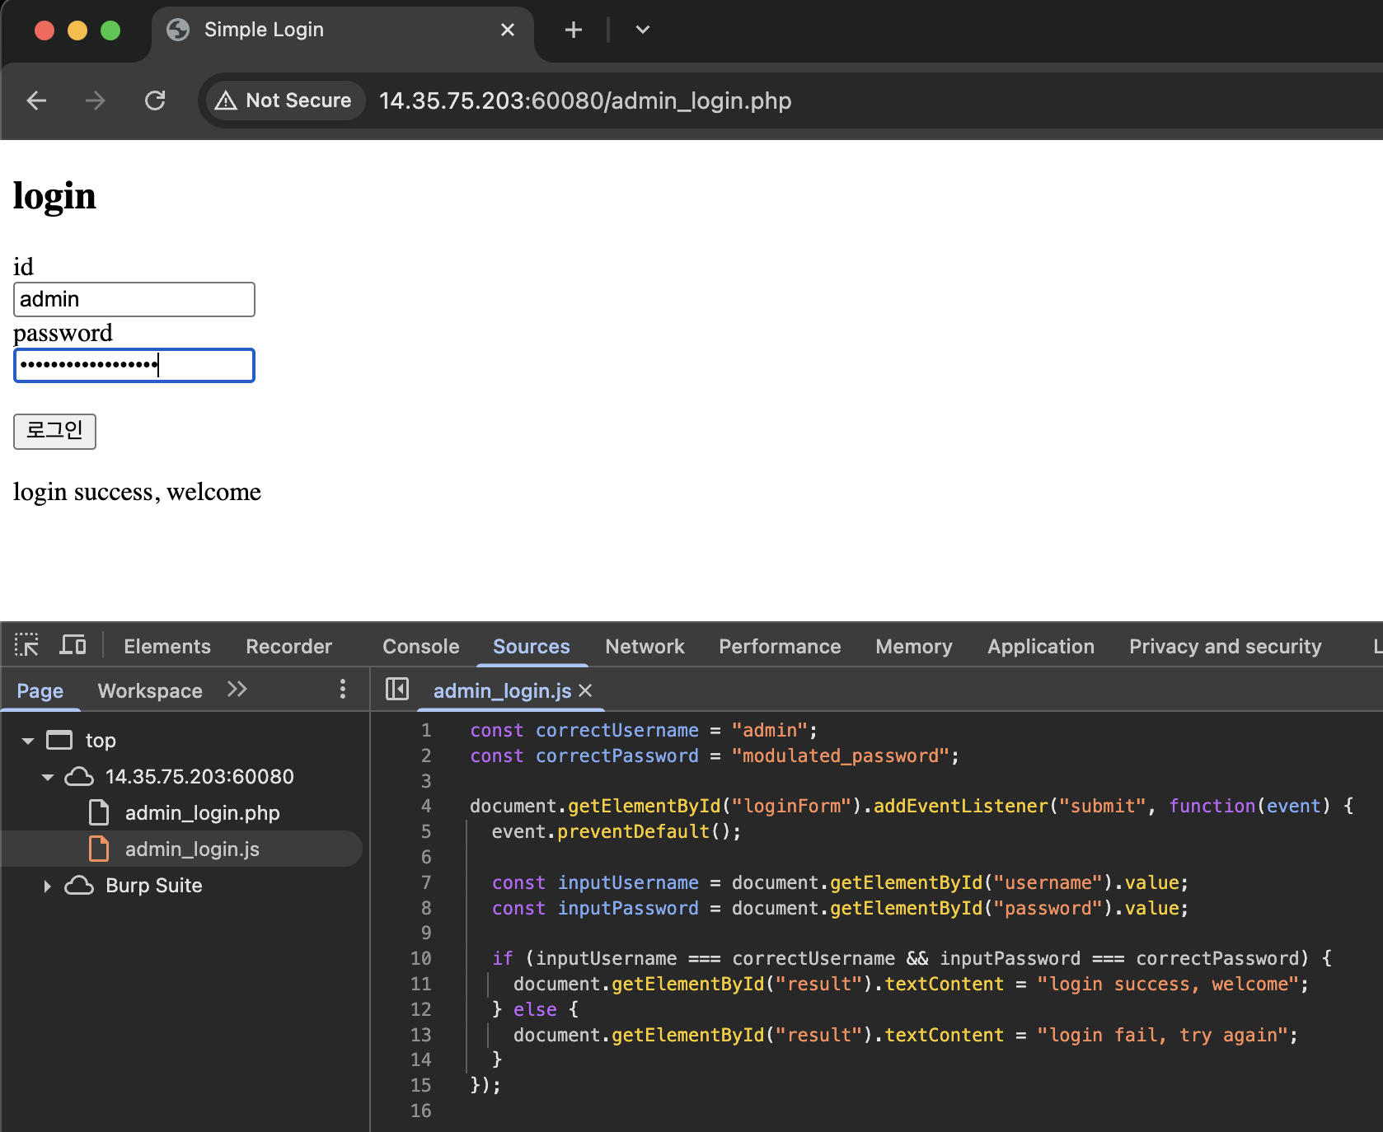This screenshot has width=1383, height=1132.
Task: Expand the Burp Suite tree node
Action: tap(47, 886)
